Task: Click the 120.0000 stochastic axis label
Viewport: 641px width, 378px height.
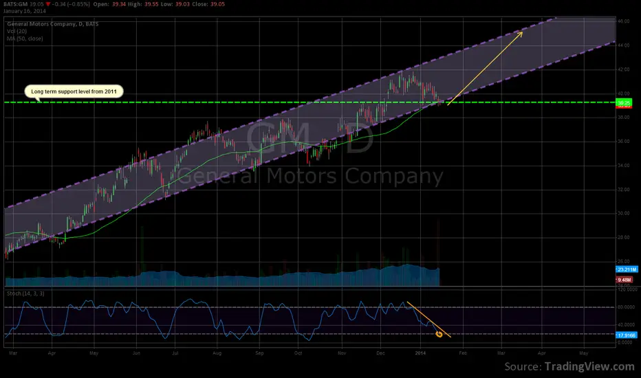Action: [x=627, y=289]
